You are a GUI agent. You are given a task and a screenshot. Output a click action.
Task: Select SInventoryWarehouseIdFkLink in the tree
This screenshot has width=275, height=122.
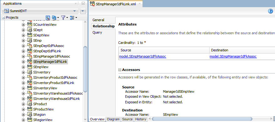56,99
